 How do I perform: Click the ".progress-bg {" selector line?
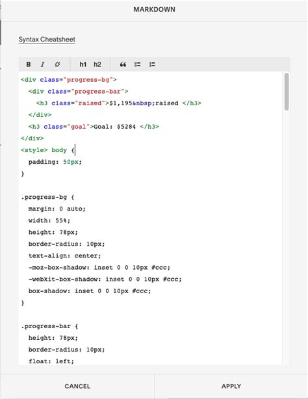coord(47,197)
